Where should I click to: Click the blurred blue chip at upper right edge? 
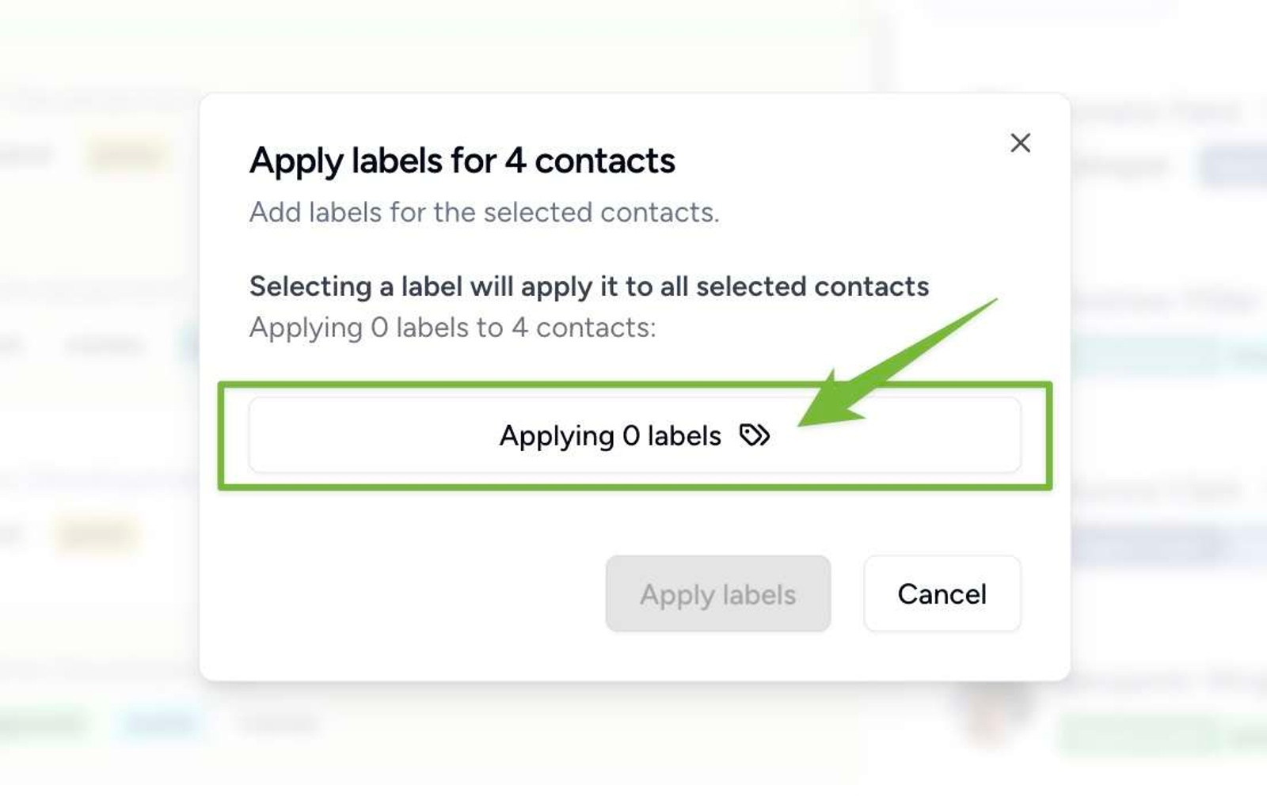point(1235,166)
